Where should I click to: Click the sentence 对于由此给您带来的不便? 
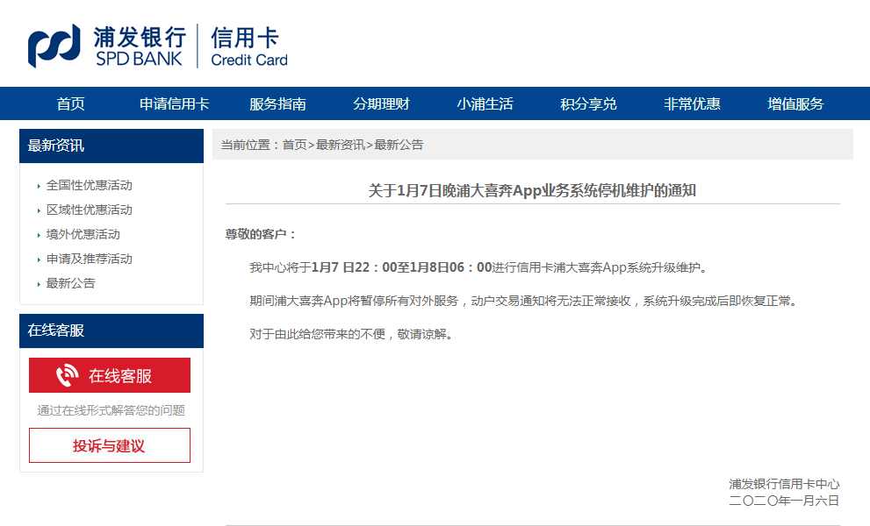[351, 334]
